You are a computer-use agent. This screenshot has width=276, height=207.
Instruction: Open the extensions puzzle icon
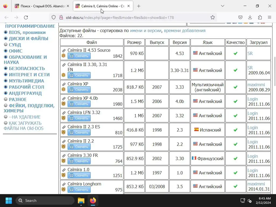(260, 17)
